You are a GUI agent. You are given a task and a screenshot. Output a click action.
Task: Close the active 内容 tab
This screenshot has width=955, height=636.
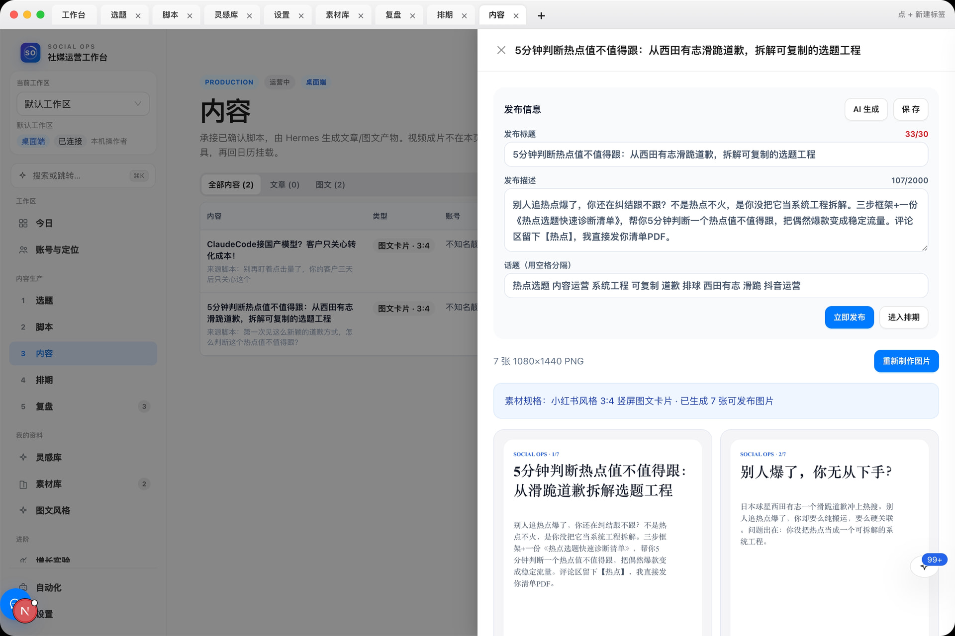click(x=516, y=16)
